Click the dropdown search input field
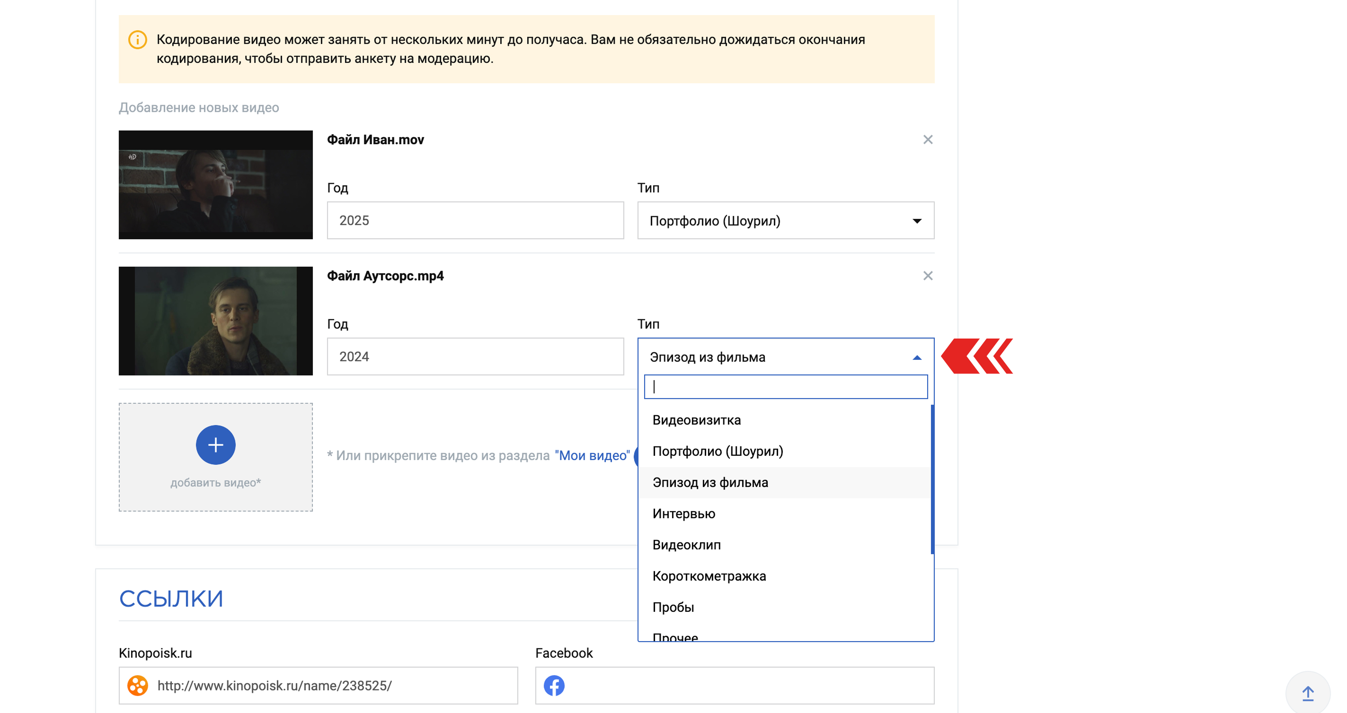This screenshot has width=1347, height=713. point(785,387)
